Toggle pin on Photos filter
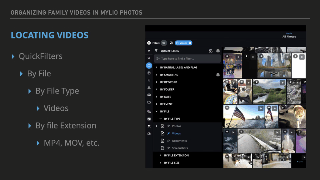 tap(168, 126)
